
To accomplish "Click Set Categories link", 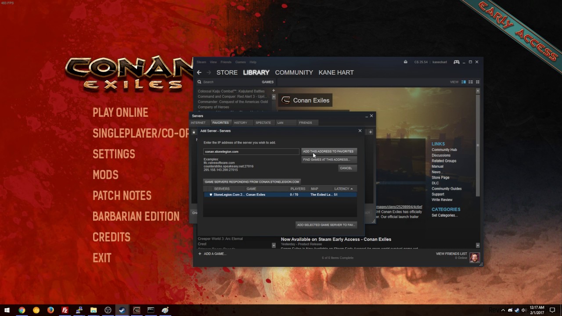I will coord(445,215).
